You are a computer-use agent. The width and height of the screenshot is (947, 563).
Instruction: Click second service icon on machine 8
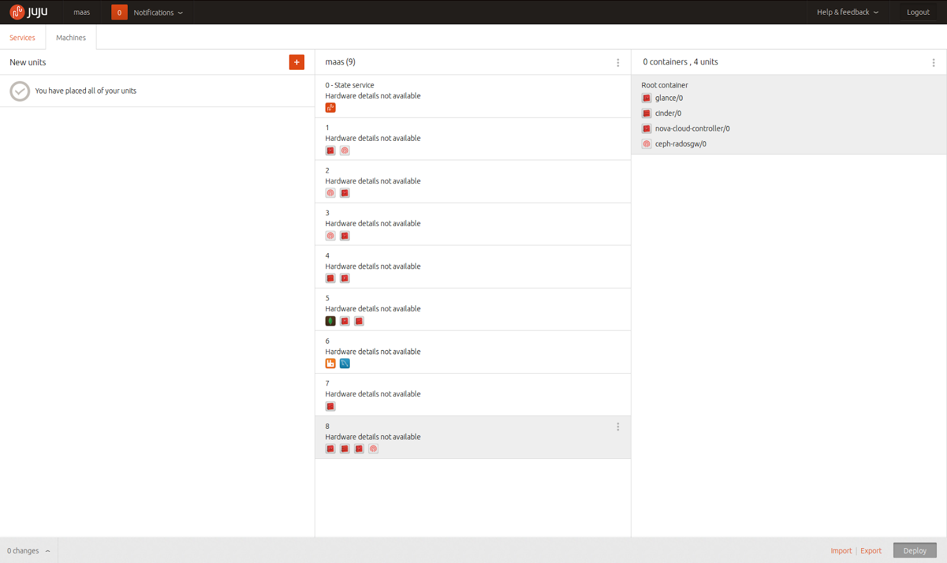[x=344, y=449]
